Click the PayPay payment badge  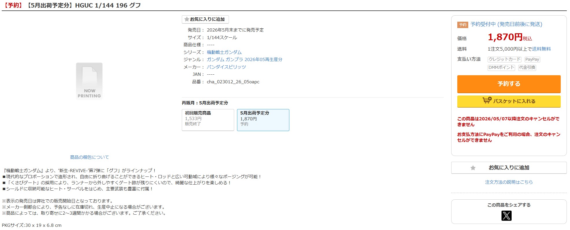532,59
